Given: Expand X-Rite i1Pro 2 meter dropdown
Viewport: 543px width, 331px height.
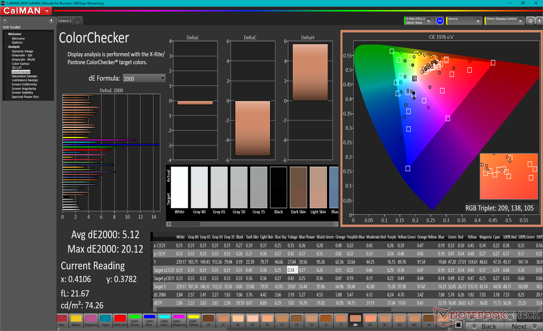Looking at the screenshot, I should tap(428, 21).
